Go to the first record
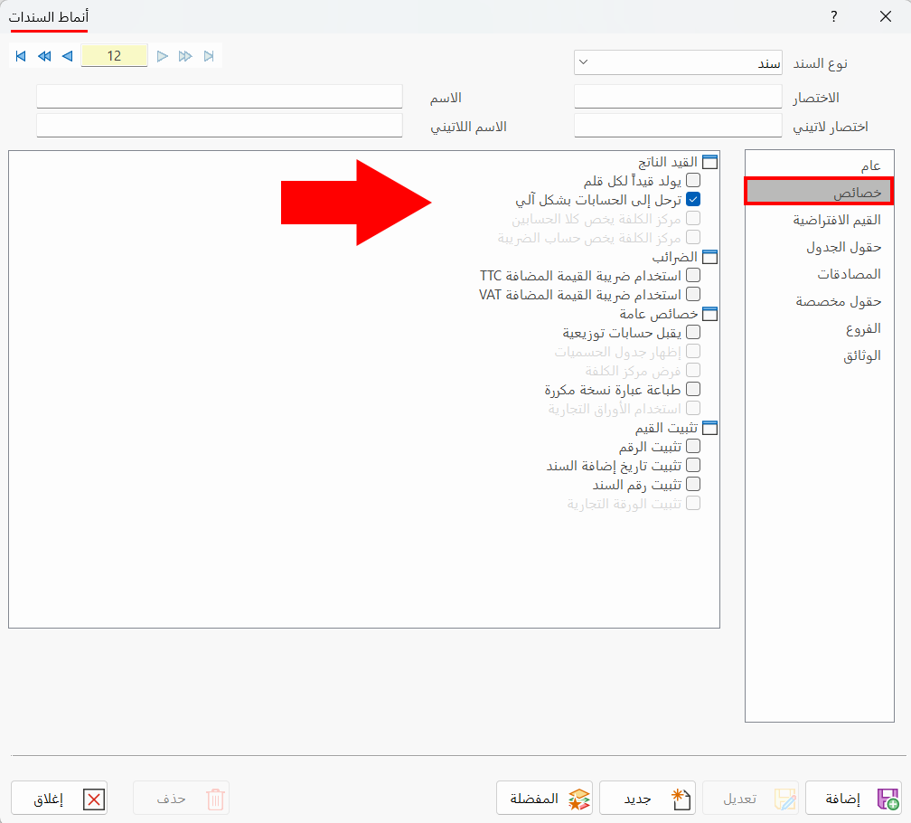 (x=21, y=56)
